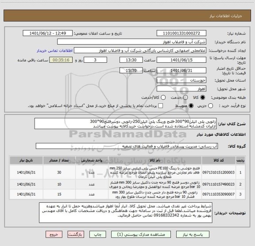Click the remaining time counter 00:35:16

(x=61, y=60)
